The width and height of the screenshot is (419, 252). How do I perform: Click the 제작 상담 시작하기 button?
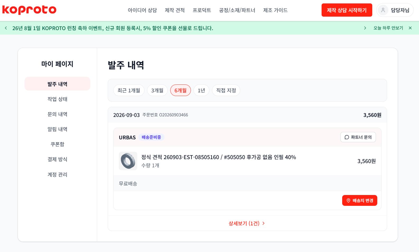tap(347, 10)
